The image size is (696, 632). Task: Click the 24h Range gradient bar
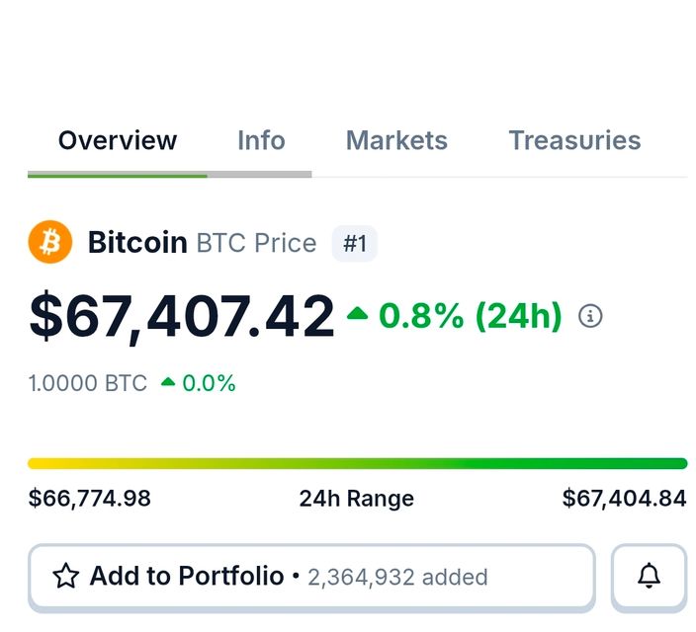pos(357,463)
